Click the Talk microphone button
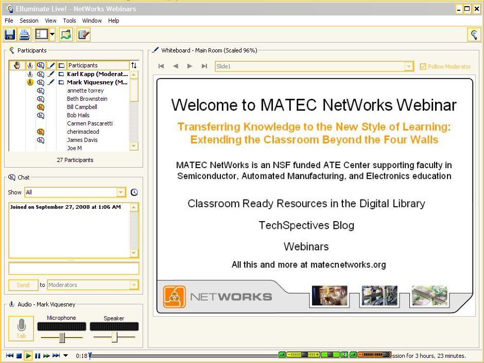 (21, 329)
